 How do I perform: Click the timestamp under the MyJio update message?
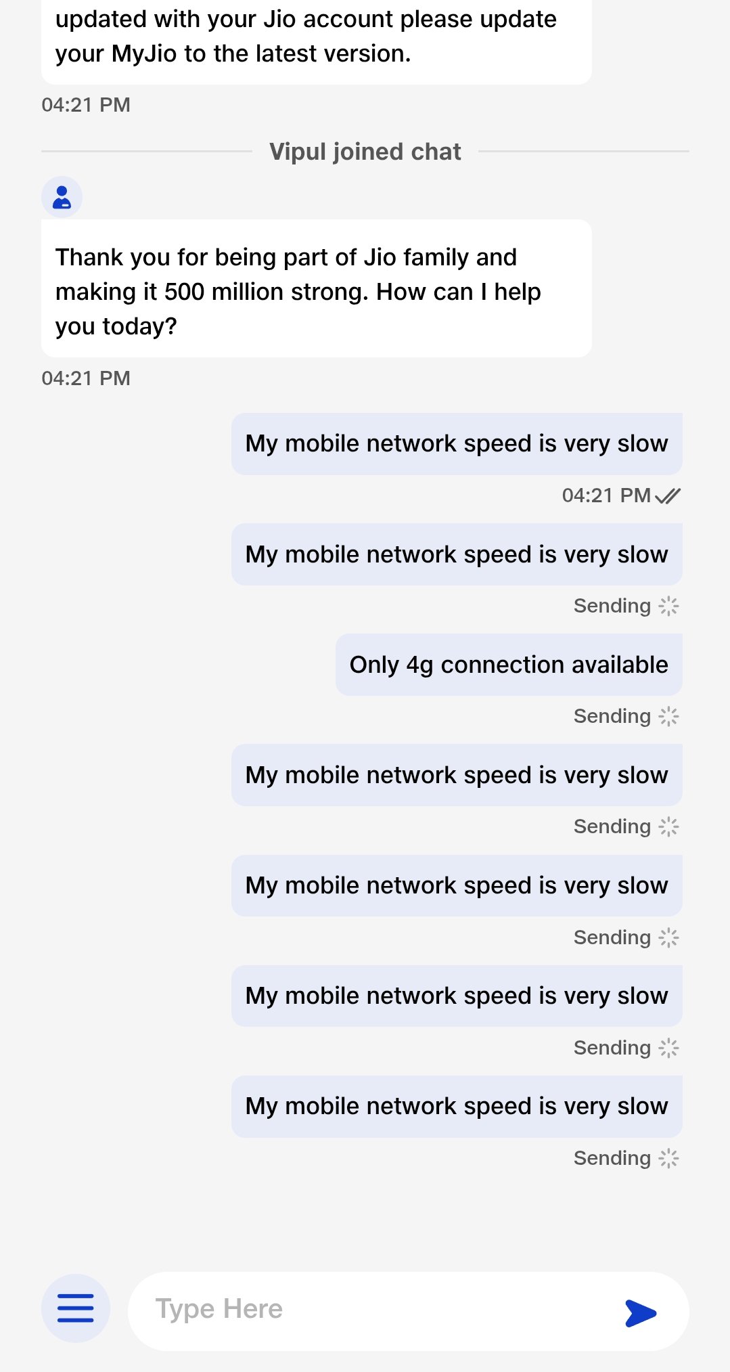tap(86, 105)
